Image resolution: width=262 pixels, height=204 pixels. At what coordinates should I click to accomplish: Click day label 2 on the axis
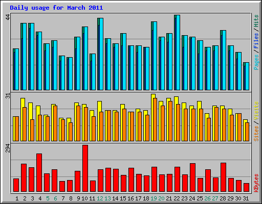25,198
